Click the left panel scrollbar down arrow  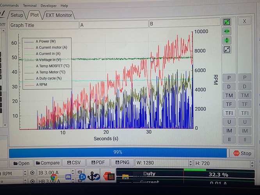(x=5, y=125)
